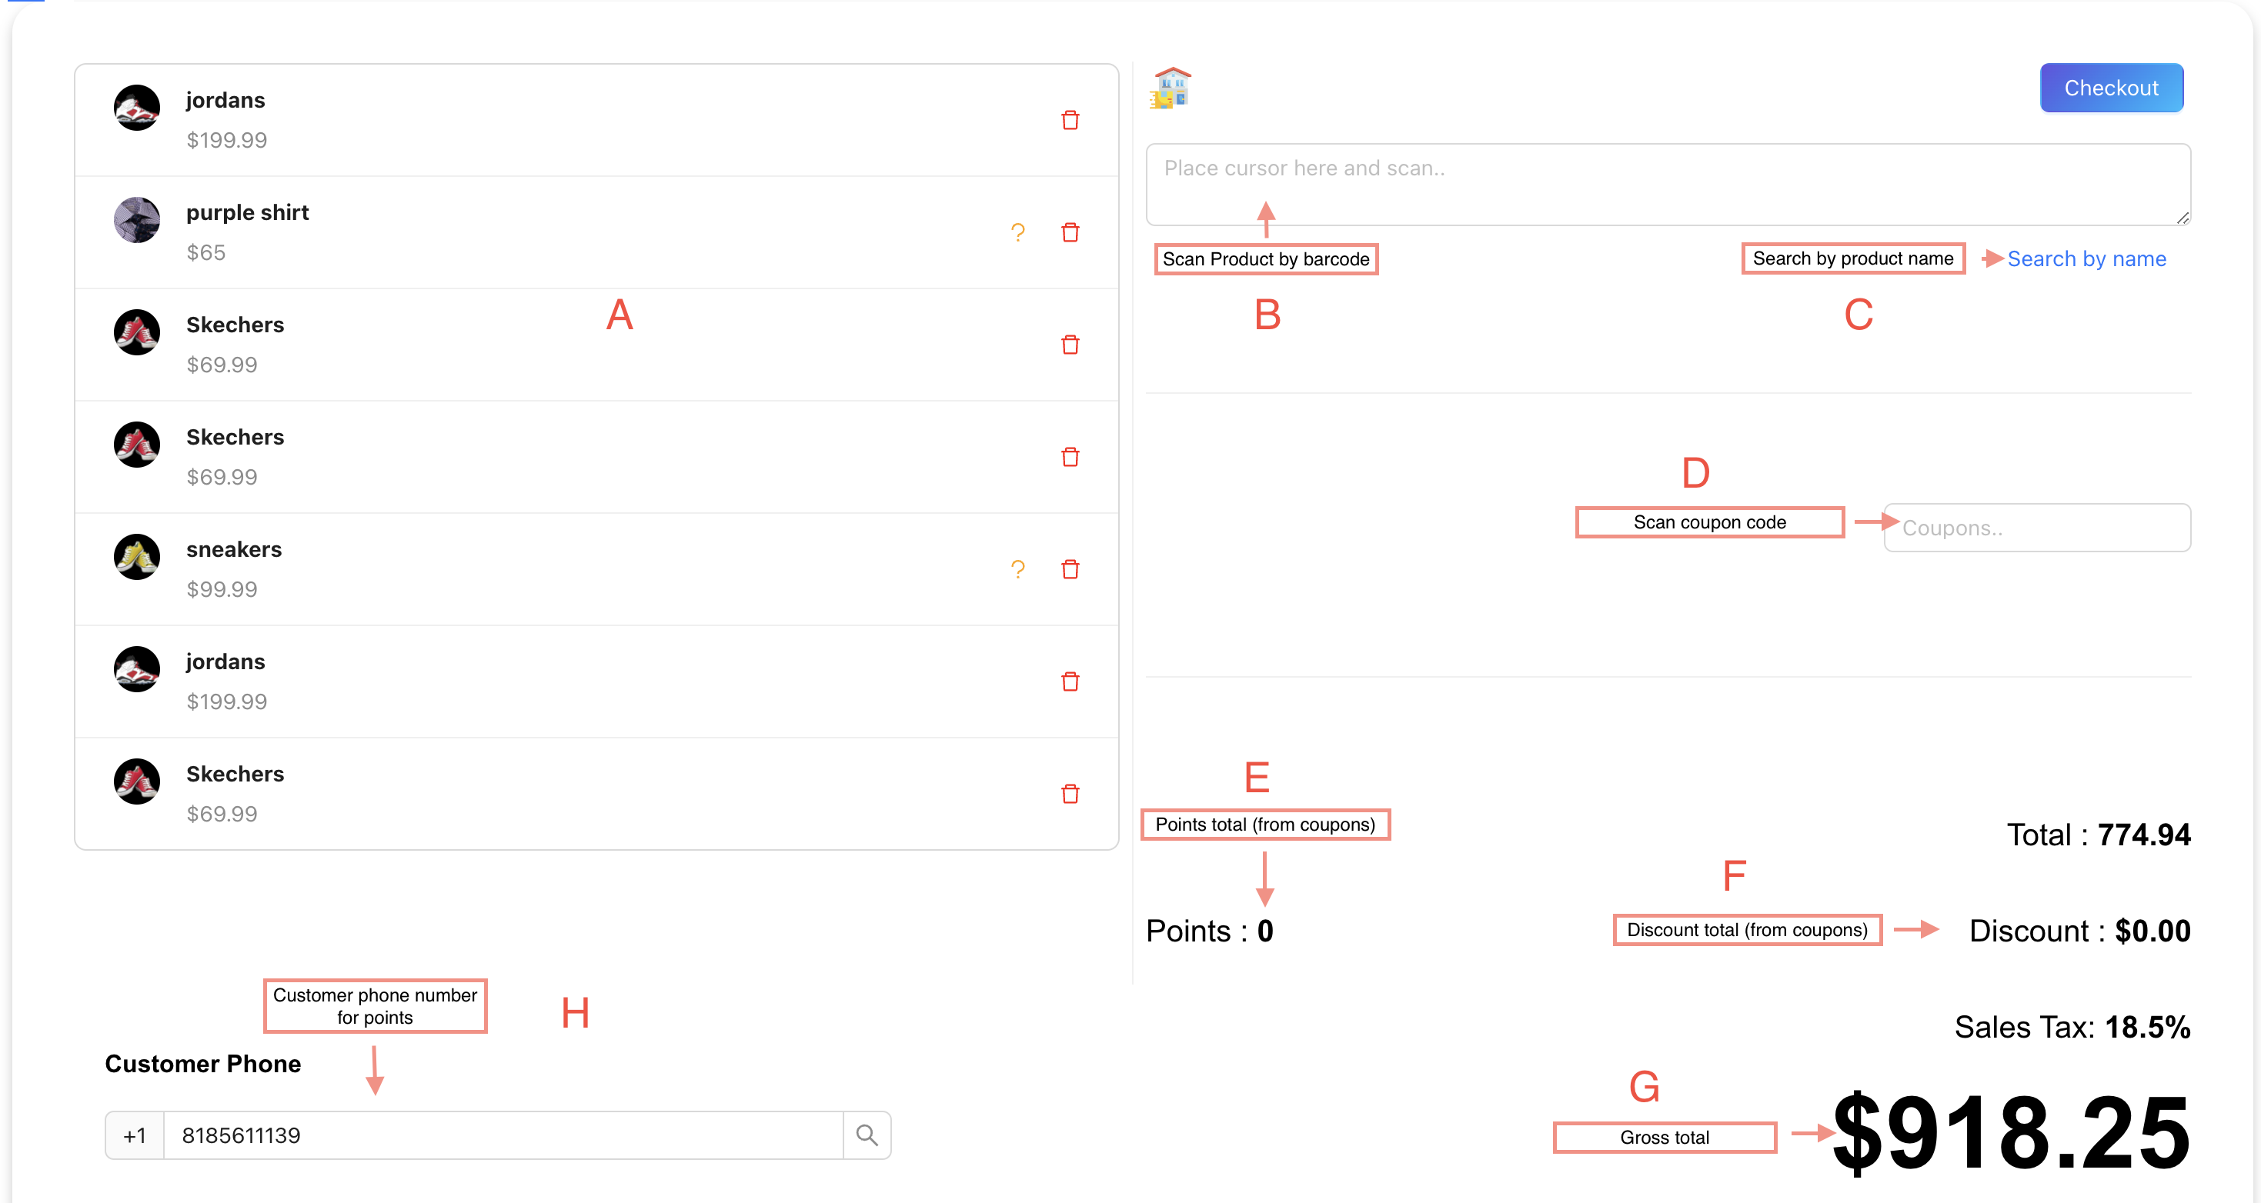Remove purple shirt from cart
The height and width of the screenshot is (1203, 2261).
1070,232
